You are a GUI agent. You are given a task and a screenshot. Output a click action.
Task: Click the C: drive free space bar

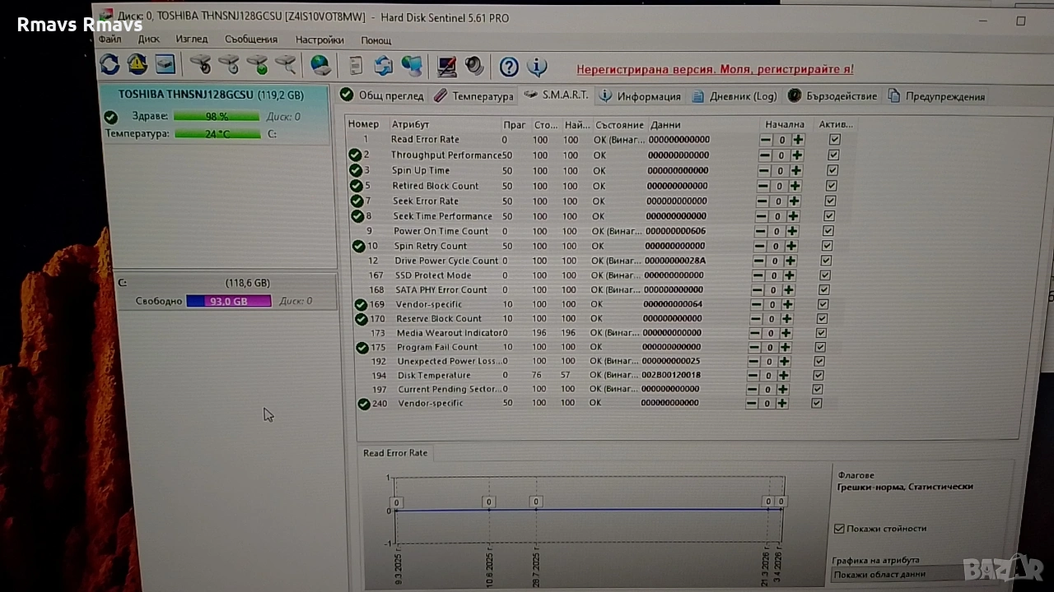[228, 302]
